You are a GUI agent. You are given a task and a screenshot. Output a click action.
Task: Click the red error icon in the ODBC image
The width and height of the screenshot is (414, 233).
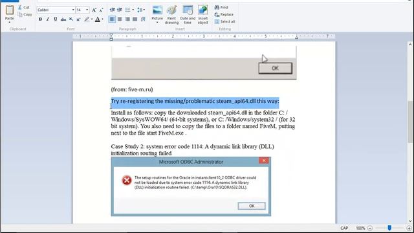pyautogui.click(x=127, y=180)
